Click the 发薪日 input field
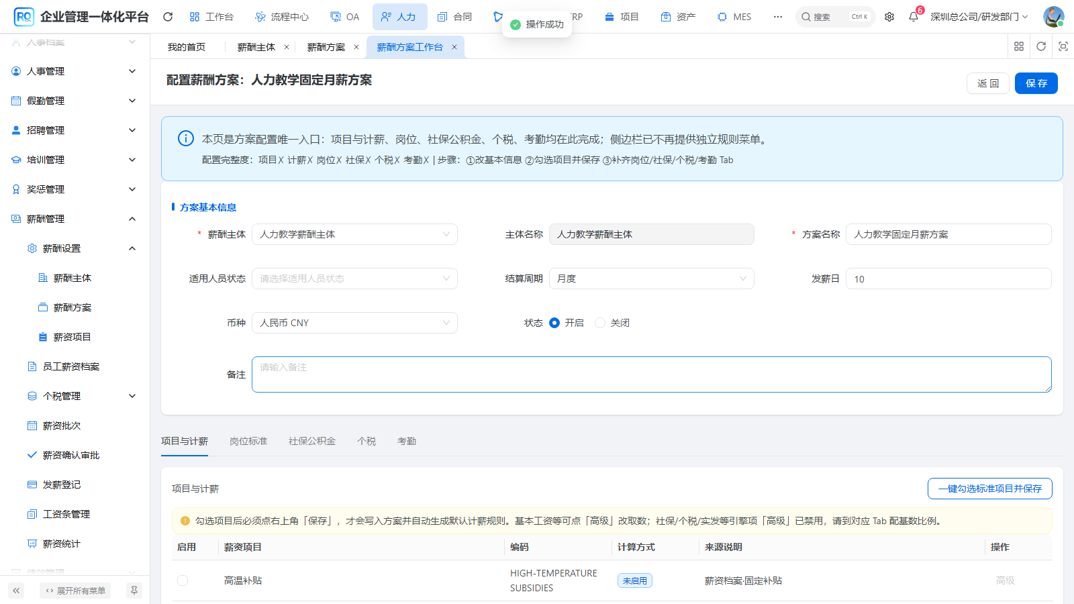This screenshot has width=1074, height=604. 948,279
